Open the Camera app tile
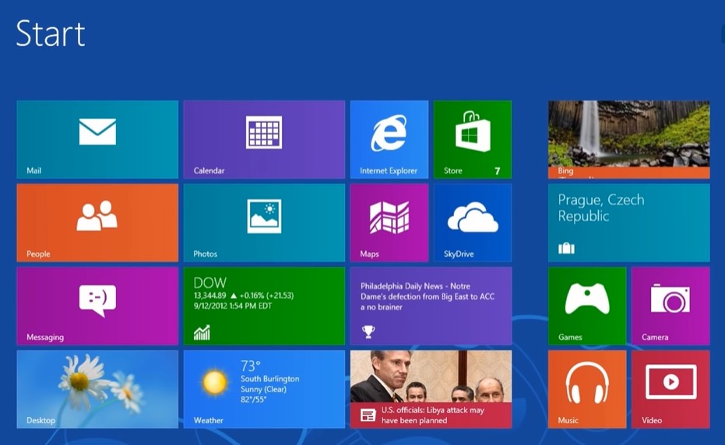The height and width of the screenshot is (445, 725). point(670,306)
